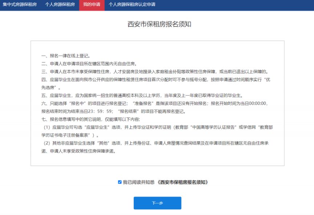This screenshot has width=314, height=215.
Task: Click the line 一、报名一律在线上登记
Action: pos(66,56)
